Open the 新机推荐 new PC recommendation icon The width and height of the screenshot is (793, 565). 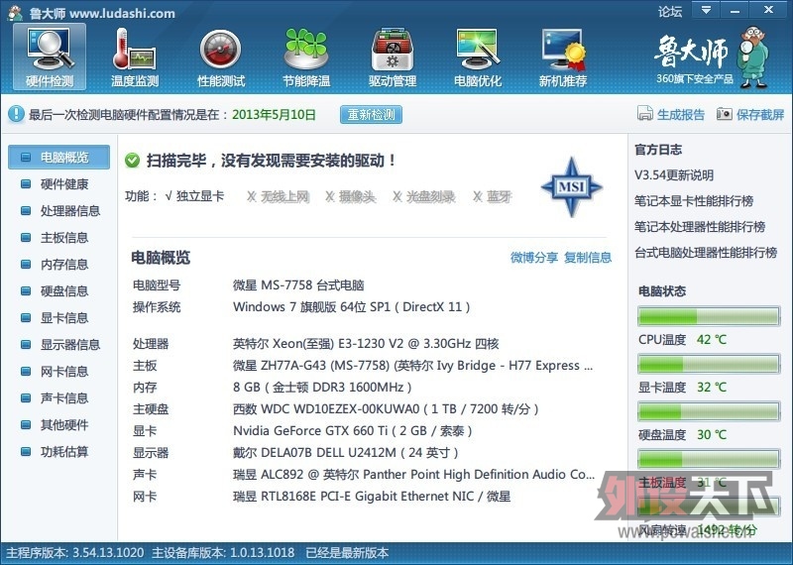563,57
